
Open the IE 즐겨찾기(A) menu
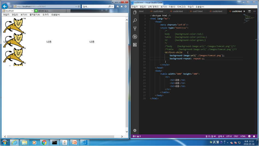point(35,15)
